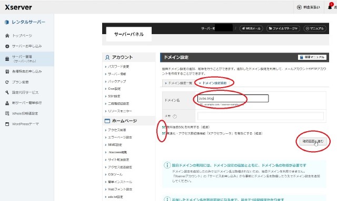
Task: Open Cron設定 link
Action: (x=114, y=89)
